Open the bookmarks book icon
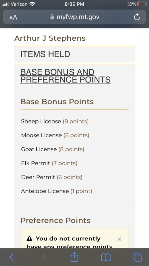149x266 pixels. pyautogui.click(x=106, y=257)
